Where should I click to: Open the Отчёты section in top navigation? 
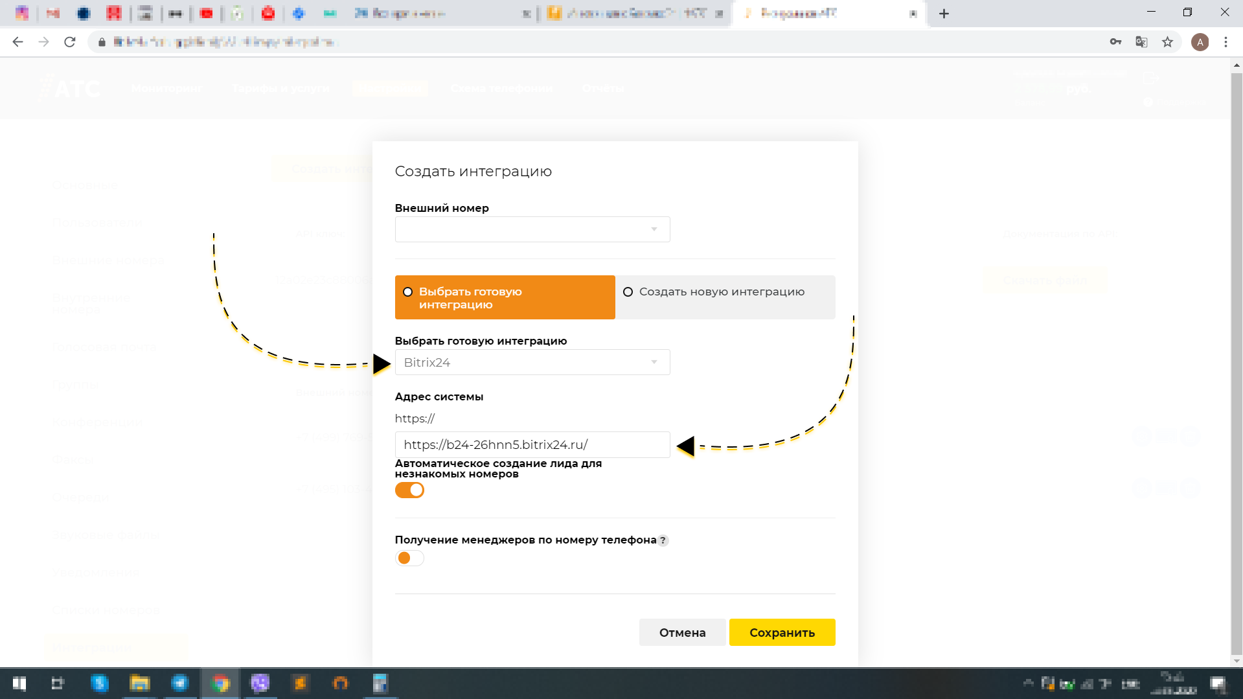click(x=603, y=89)
